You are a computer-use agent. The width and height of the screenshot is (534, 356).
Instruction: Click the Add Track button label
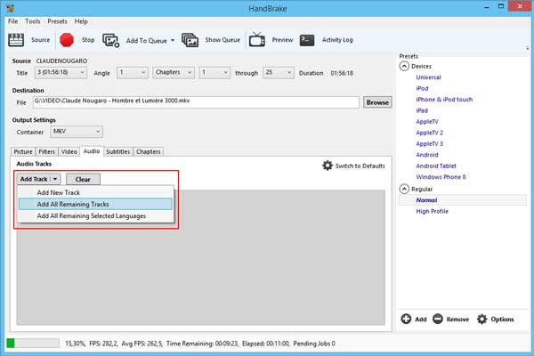coord(34,179)
